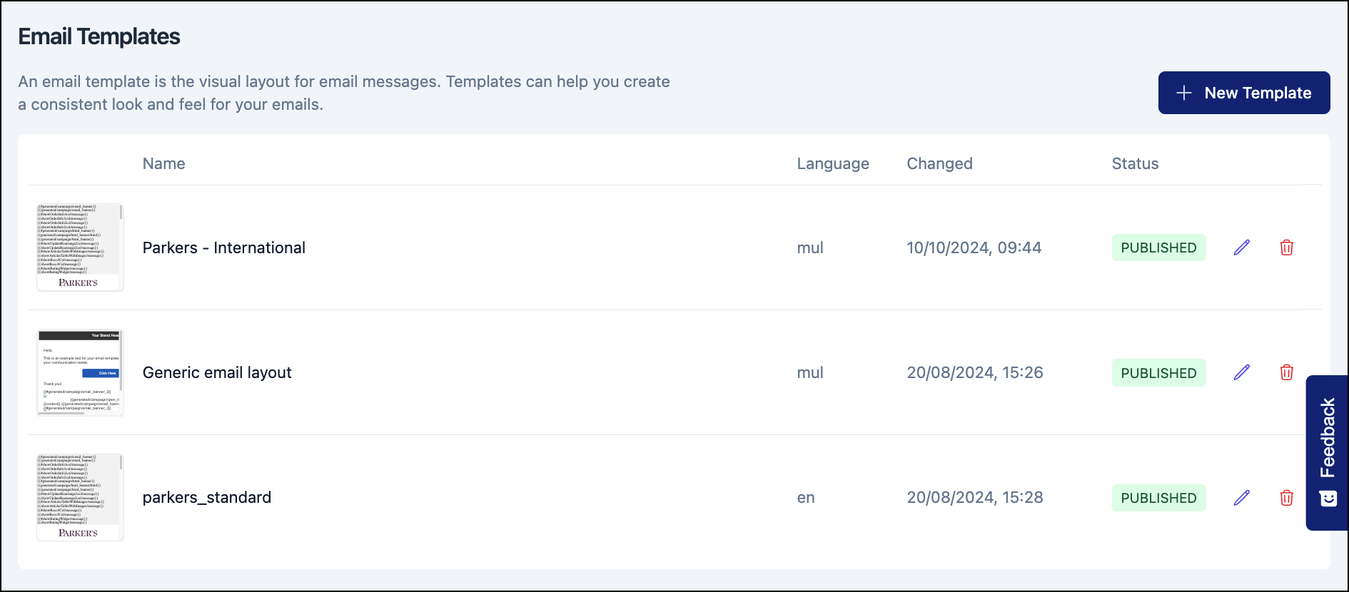Sort by the Changed column header

(939, 163)
